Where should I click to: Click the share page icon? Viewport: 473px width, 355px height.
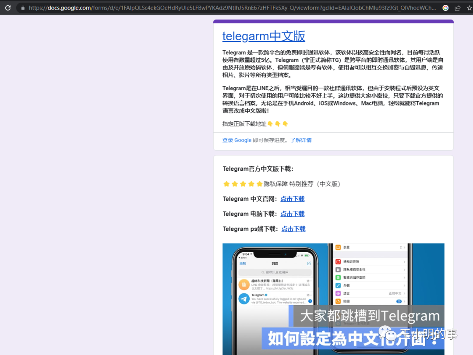pos(458,8)
